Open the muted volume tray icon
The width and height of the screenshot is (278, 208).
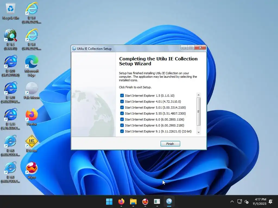point(247,201)
